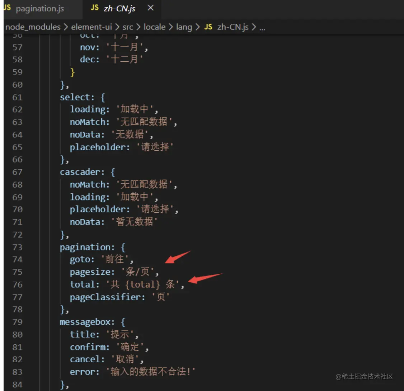
Task: Click line number 79
Action: click(17, 322)
